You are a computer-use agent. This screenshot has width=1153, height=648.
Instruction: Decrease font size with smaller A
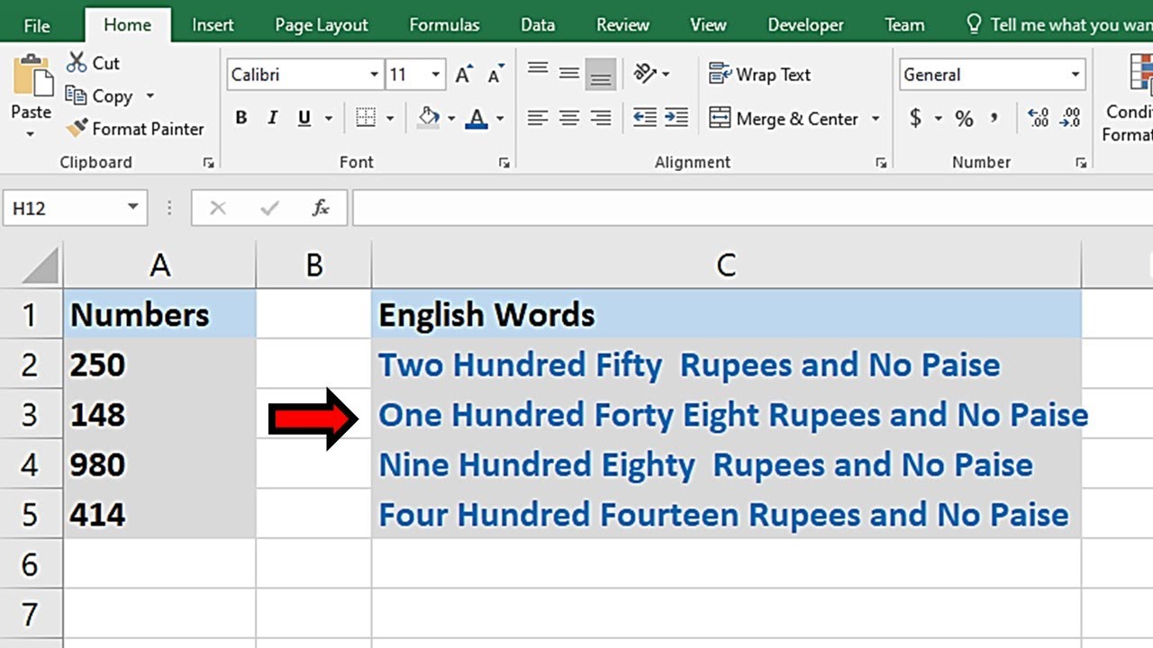[x=495, y=75]
